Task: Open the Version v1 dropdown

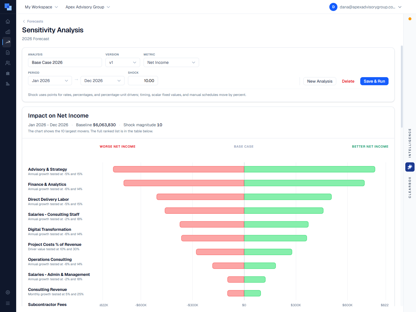Action: (123, 62)
